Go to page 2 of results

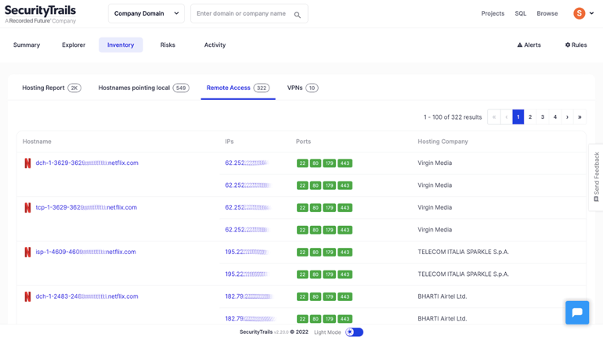[530, 117]
